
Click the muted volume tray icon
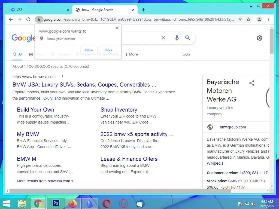click(253, 204)
